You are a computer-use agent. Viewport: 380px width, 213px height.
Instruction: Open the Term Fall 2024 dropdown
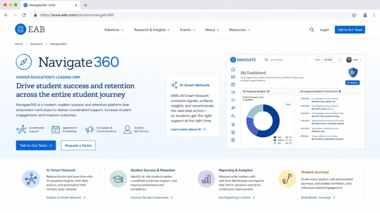coord(332,60)
